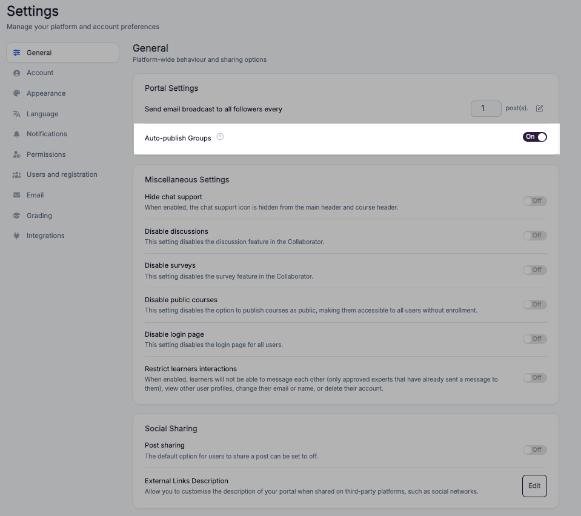581x516 pixels.
Task: Turn off the Auto-publish Groups toggle
Action: click(x=535, y=137)
